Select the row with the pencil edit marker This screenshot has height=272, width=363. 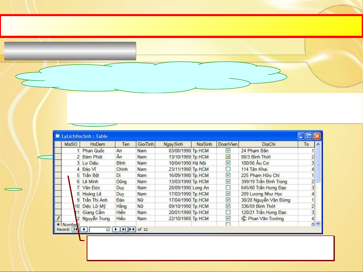[x=58, y=218]
